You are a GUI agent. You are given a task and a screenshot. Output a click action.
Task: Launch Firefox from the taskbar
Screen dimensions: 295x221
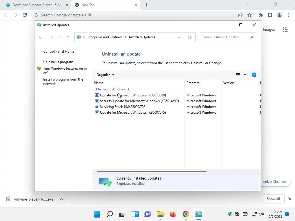coord(173,214)
